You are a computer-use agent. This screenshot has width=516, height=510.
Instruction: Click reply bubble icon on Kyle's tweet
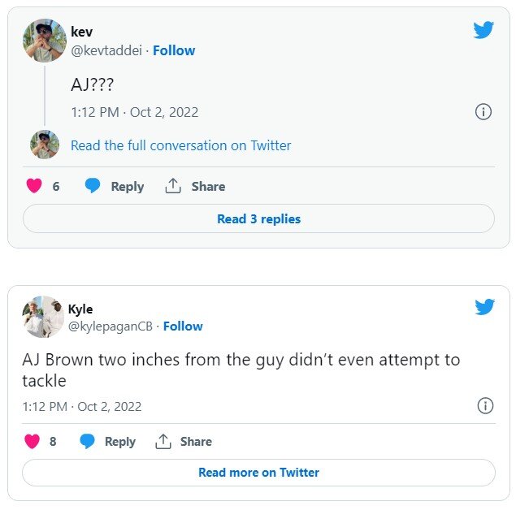click(87, 442)
